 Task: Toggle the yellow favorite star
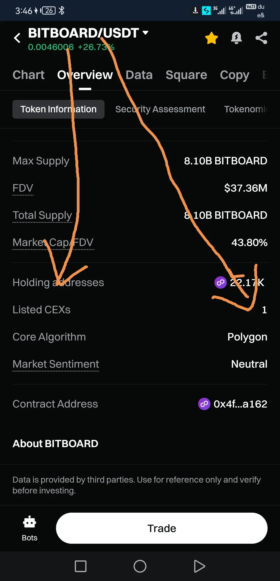[211, 38]
